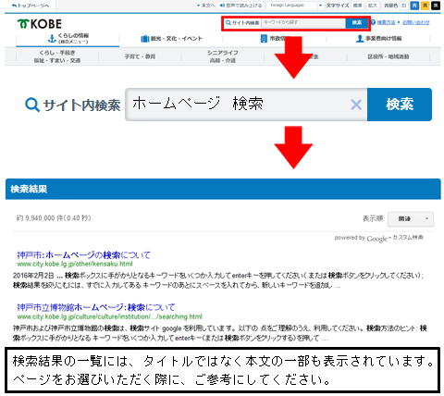Select the 子育て・教育 menu item
The image size is (444, 396).
[x=140, y=56]
